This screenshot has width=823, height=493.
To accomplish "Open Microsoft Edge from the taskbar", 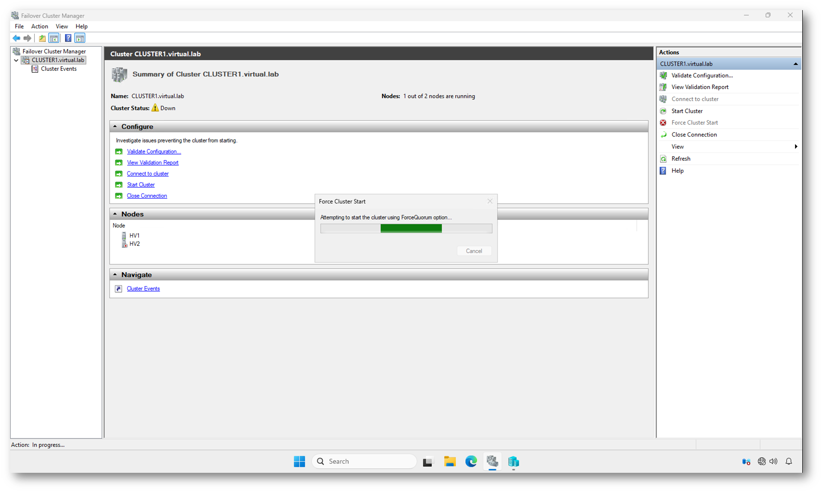I will point(470,462).
